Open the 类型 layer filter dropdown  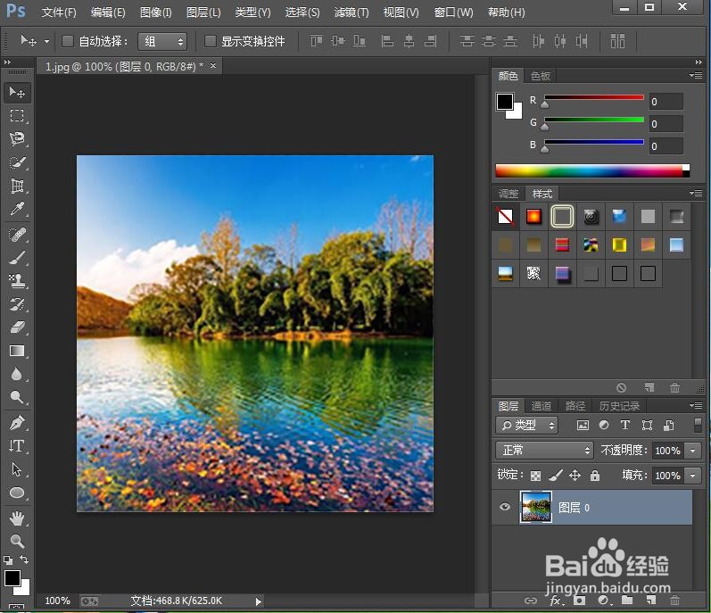[x=527, y=426]
